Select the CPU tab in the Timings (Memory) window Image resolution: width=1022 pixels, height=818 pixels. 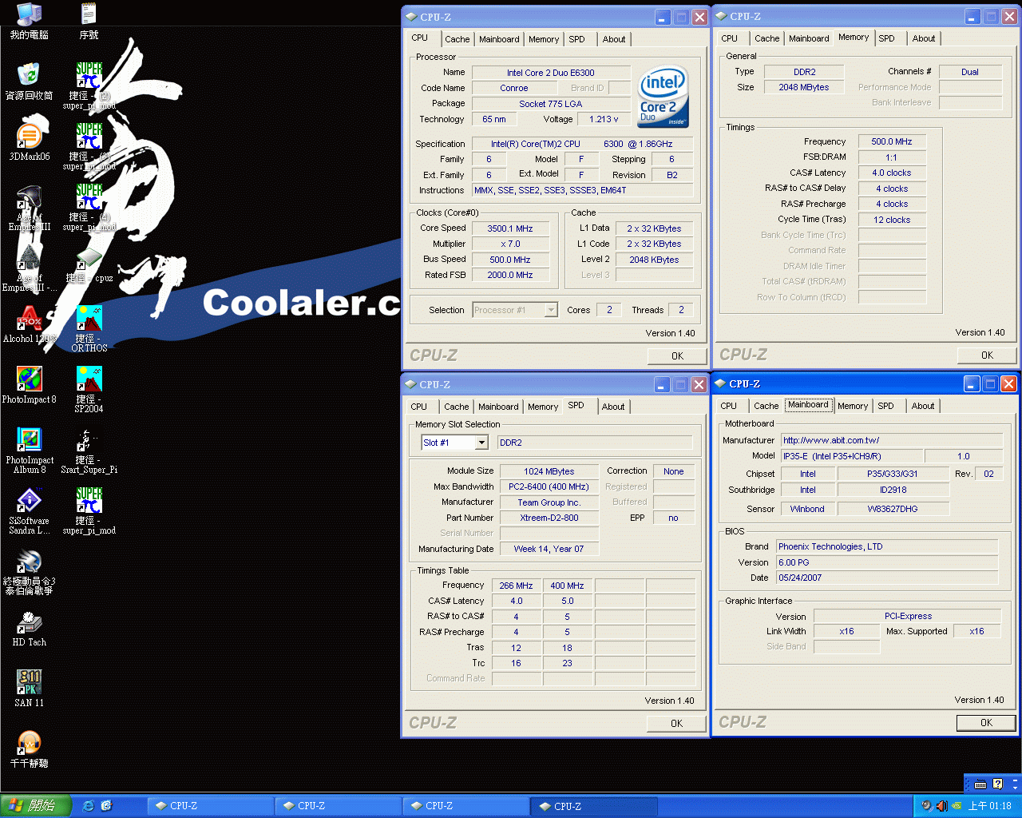pyautogui.click(x=730, y=38)
